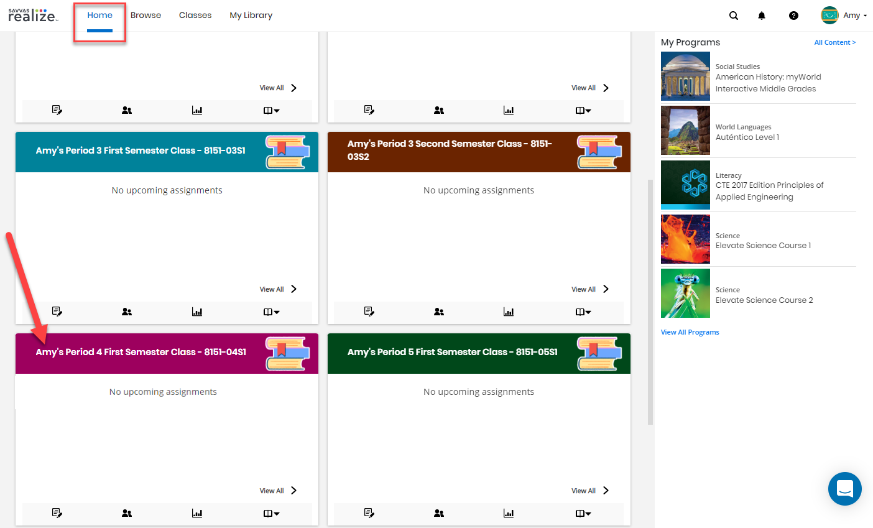Open notifications via the bell icon
This screenshot has width=873, height=528.
click(x=761, y=15)
